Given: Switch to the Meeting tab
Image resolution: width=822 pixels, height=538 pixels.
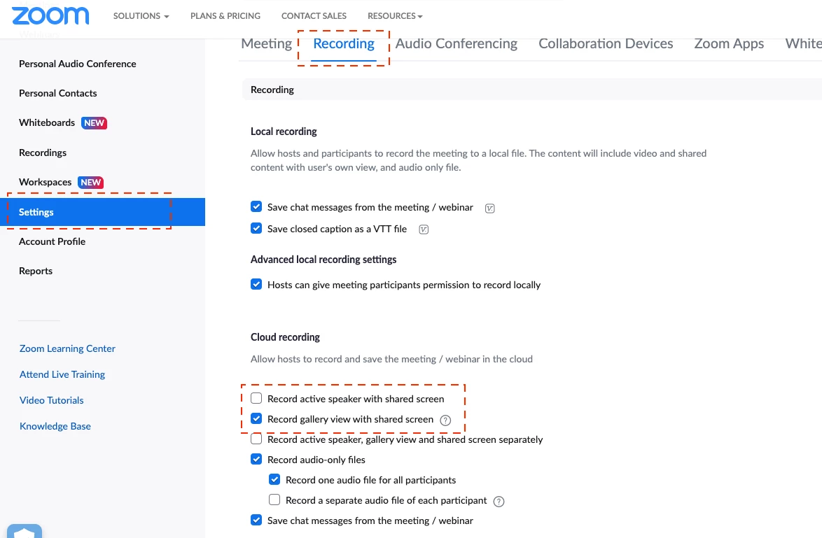Looking at the screenshot, I should point(266,43).
